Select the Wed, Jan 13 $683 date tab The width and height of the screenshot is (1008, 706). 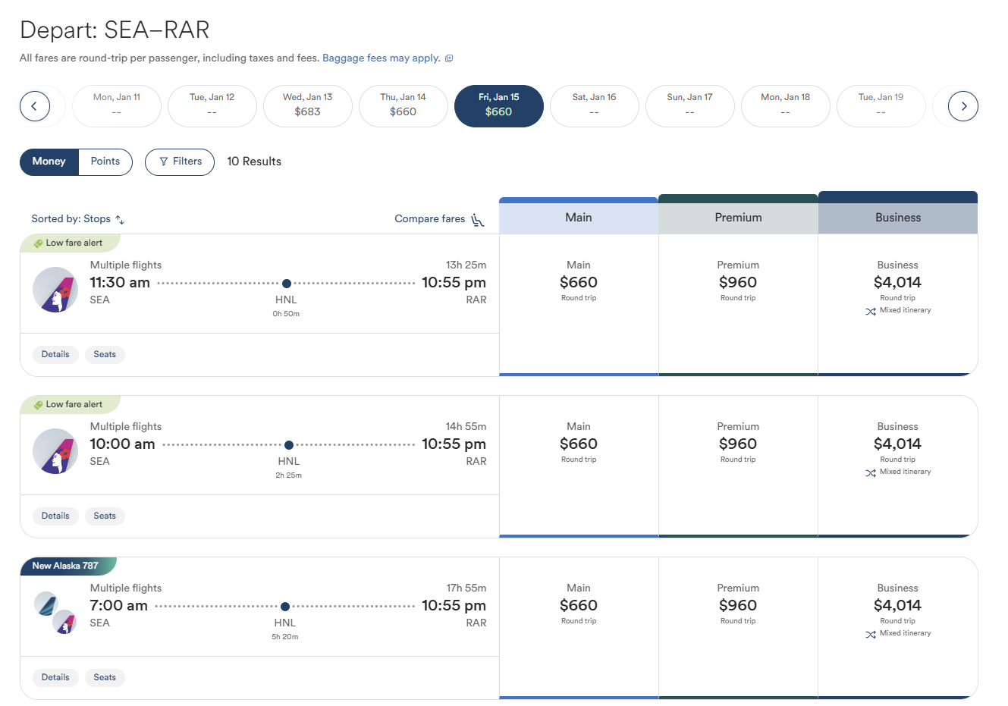click(x=308, y=106)
